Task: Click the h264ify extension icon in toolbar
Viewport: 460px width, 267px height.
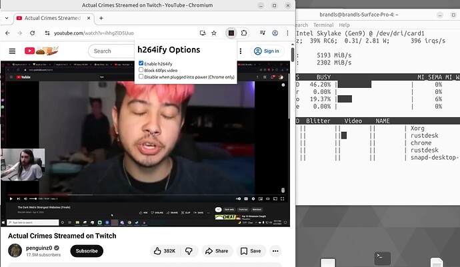Action: click(231, 33)
